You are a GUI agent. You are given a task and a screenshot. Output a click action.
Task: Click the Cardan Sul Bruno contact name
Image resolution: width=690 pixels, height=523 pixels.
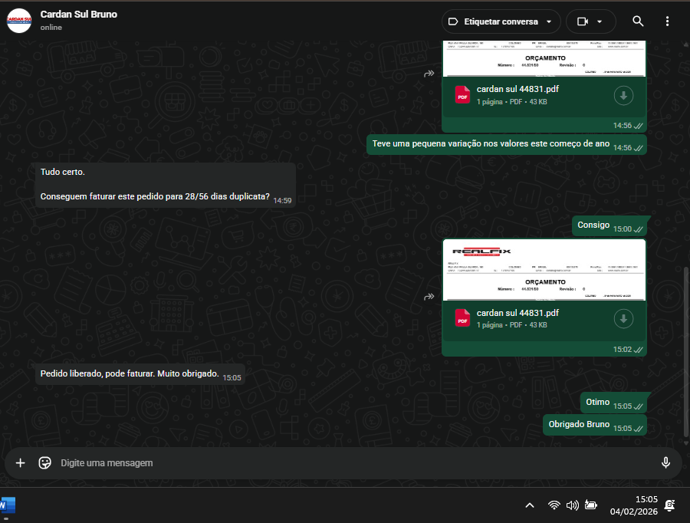click(x=79, y=15)
